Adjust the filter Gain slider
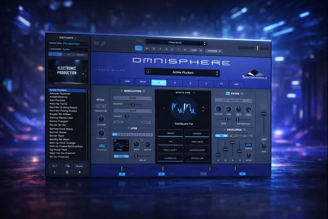 click(227, 120)
